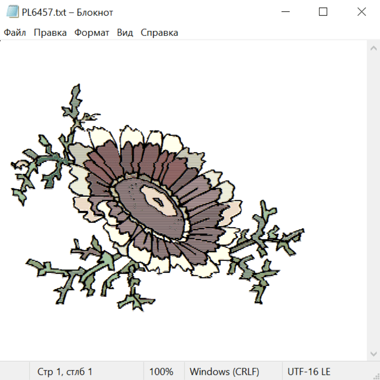380x380 pixels.
Task: Close the PL6457.txt Notepad window
Action: pyautogui.click(x=361, y=12)
